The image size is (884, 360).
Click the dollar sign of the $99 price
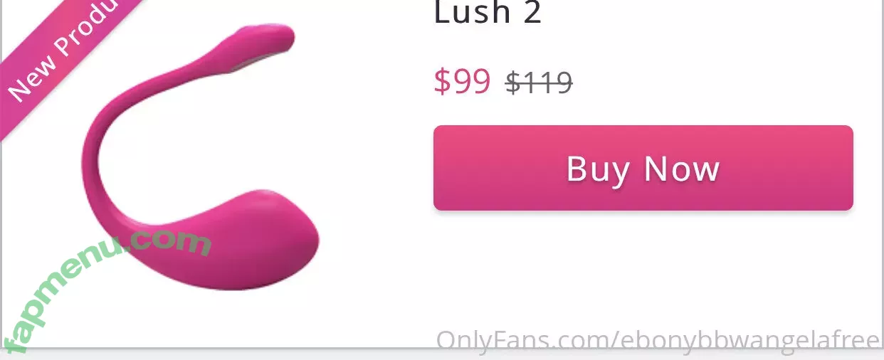442,81
